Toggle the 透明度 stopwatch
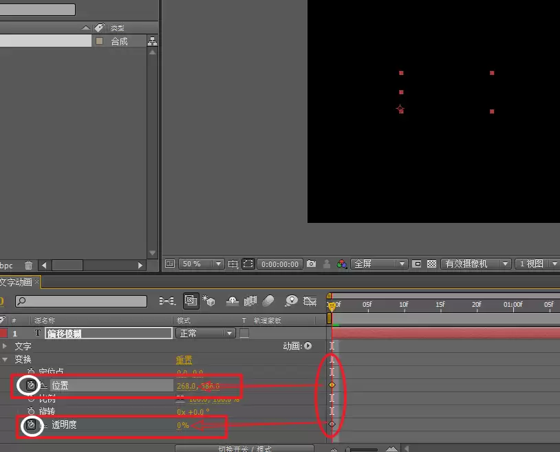This screenshot has height=452, width=560. 32,424
